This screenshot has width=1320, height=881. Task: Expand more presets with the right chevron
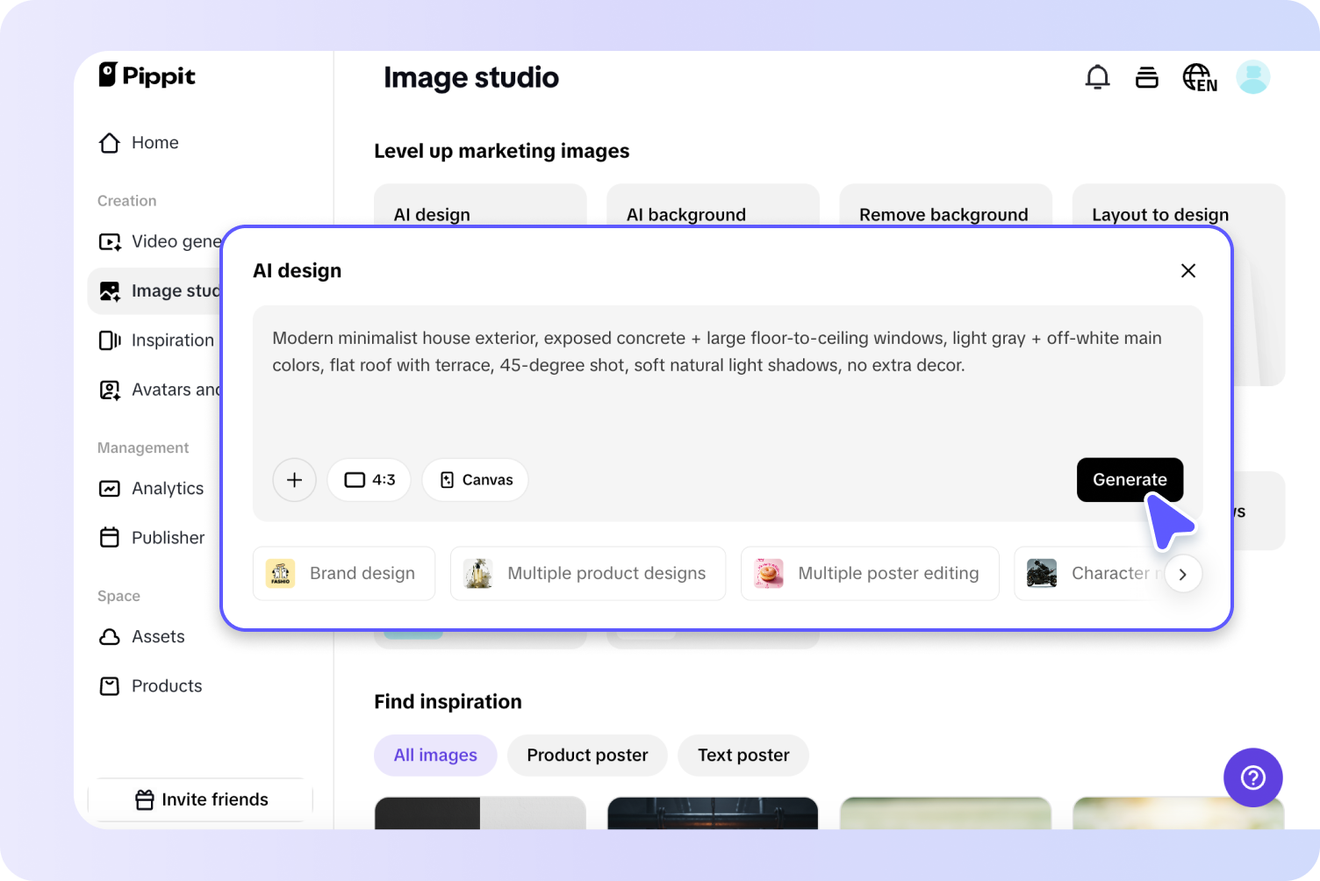(x=1182, y=575)
